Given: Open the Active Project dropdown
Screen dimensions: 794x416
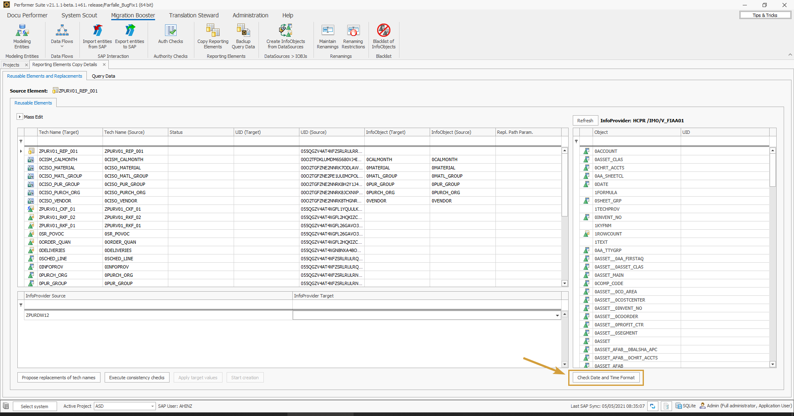Looking at the screenshot, I should tap(152, 406).
